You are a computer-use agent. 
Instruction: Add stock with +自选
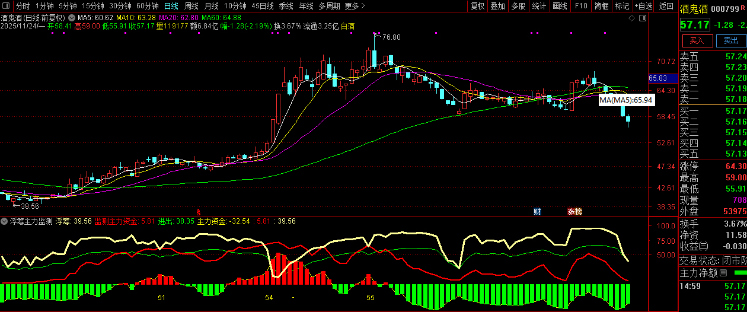643,6
